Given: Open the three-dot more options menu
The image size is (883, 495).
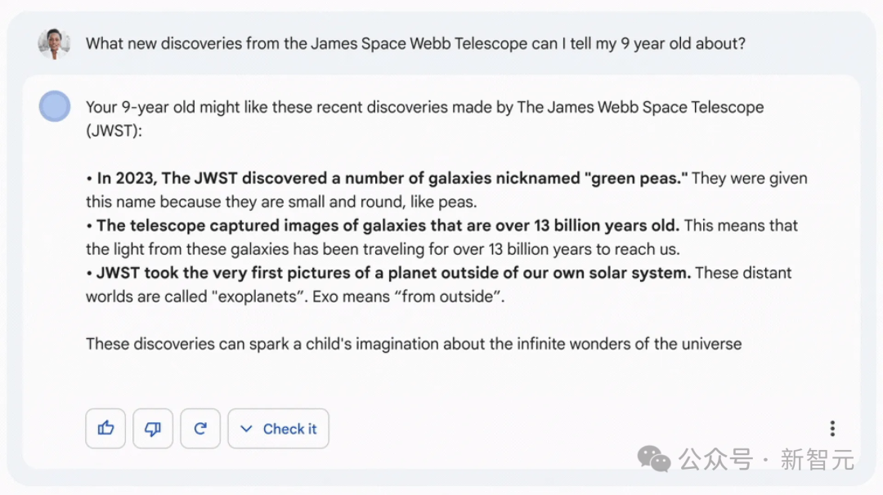Looking at the screenshot, I should pos(832,429).
